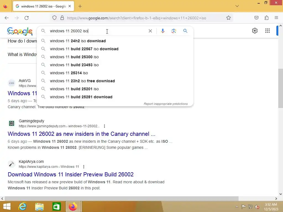Click horizontal scrollbar thumb
This screenshot has height=212, width=283.
[122, 199]
